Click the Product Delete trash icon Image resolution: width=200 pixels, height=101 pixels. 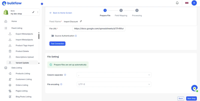[x=10, y=51]
